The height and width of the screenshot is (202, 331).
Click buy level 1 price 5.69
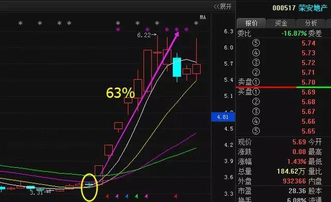pyautogui.click(x=308, y=92)
